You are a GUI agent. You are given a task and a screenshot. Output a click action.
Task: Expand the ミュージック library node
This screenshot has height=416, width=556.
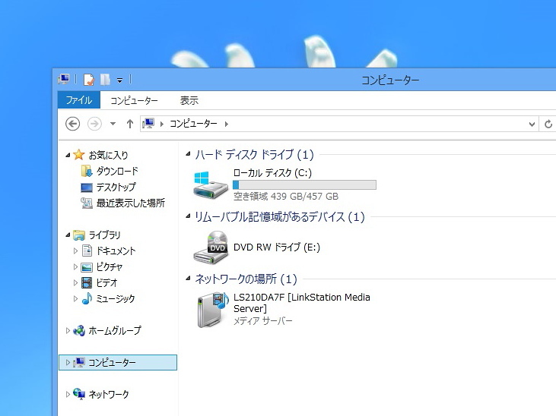click(75, 298)
